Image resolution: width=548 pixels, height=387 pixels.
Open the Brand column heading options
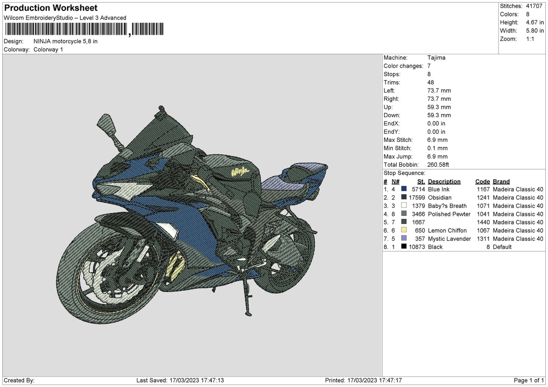pos(501,181)
